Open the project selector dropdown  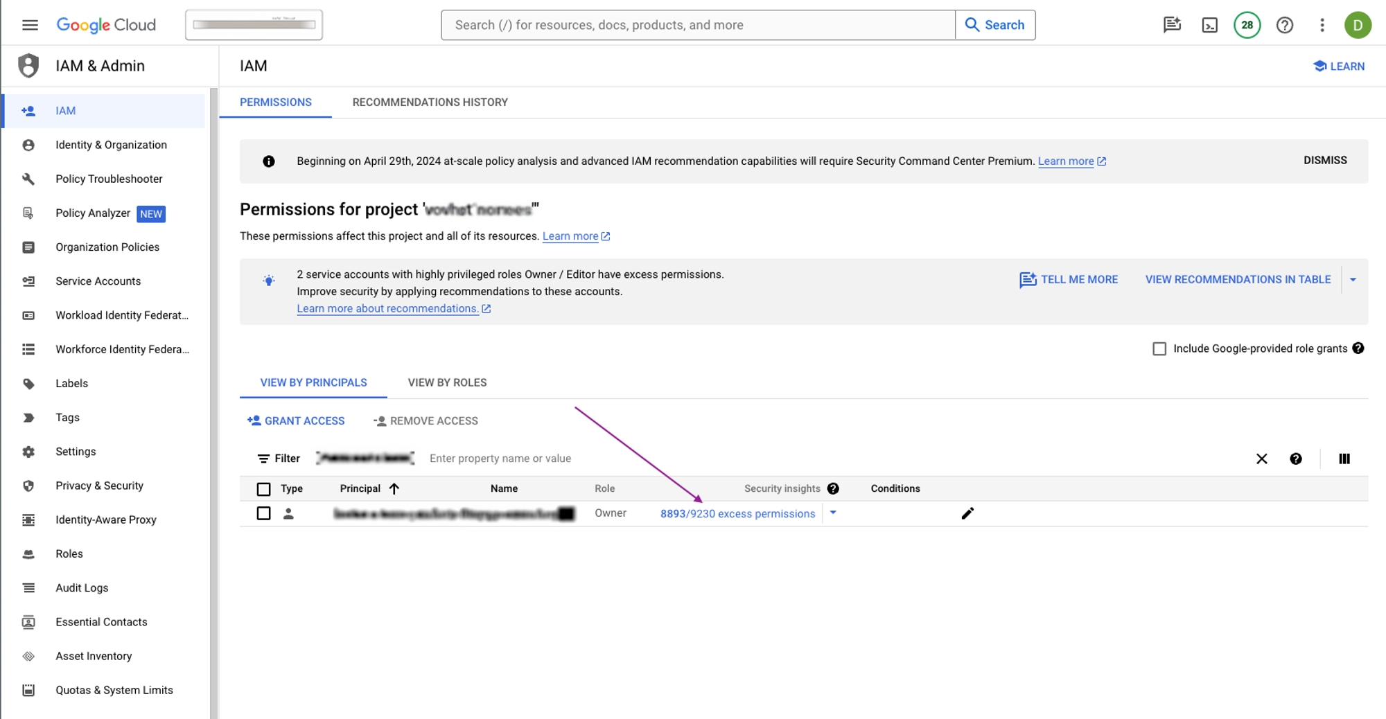point(254,25)
